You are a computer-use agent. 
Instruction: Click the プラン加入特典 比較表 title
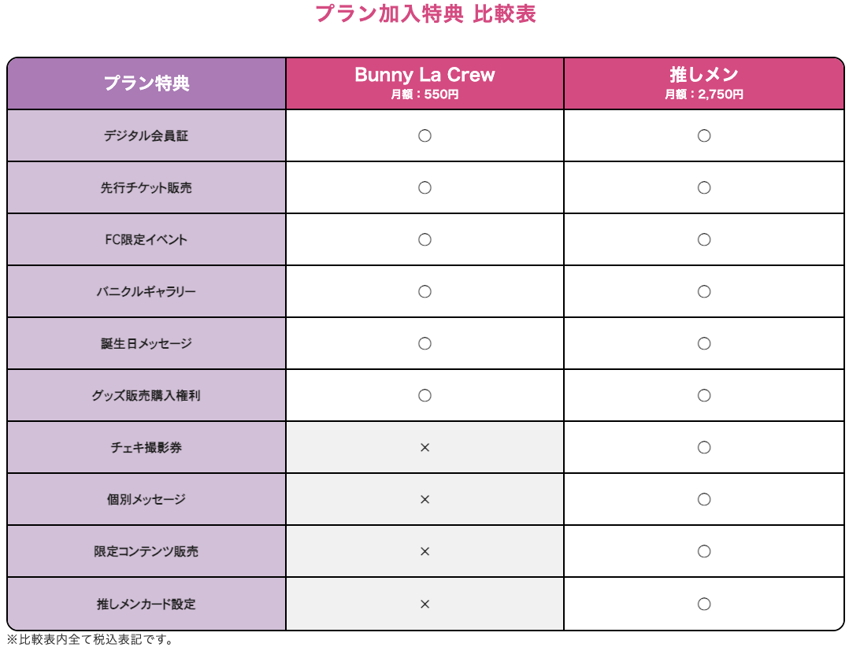click(x=425, y=13)
